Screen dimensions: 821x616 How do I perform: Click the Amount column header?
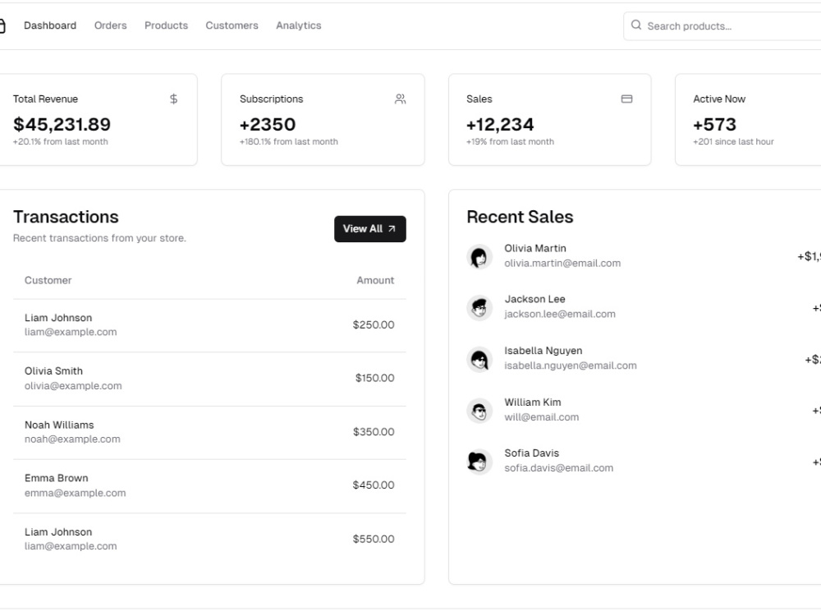tap(375, 280)
